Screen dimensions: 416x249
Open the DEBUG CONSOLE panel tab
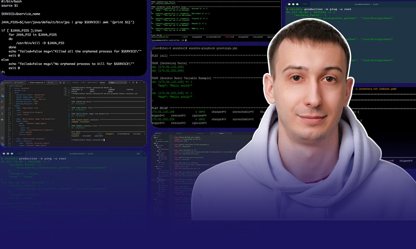[92, 82]
